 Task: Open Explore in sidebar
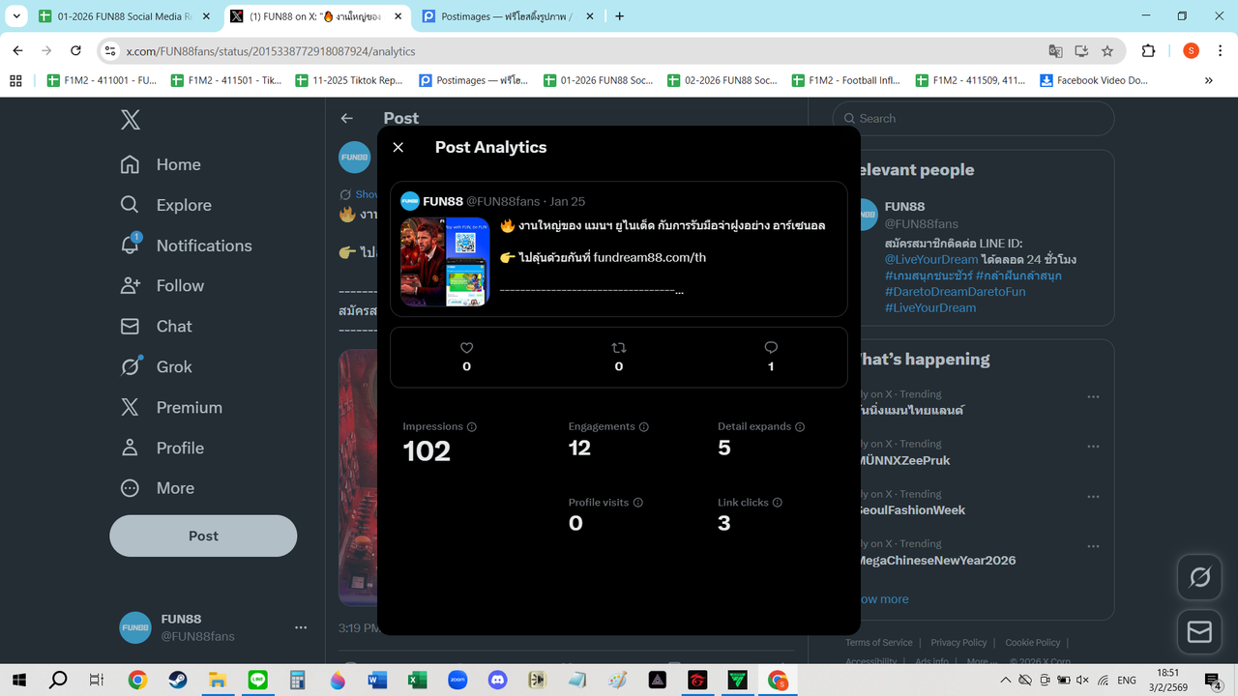click(165, 205)
